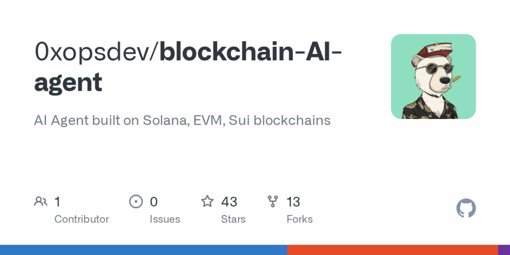This screenshot has width=510, height=255.
Task: Open the polar bear avatar image
Action: tap(434, 76)
